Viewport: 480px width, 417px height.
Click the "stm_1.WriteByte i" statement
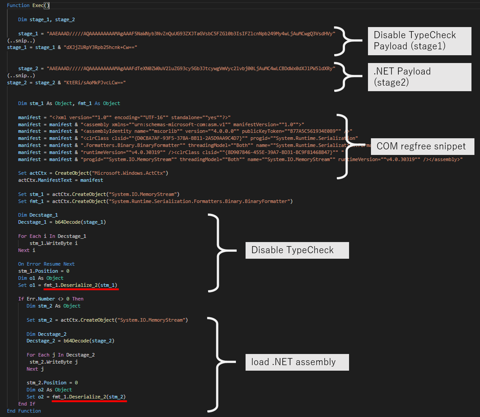click(x=54, y=243)
